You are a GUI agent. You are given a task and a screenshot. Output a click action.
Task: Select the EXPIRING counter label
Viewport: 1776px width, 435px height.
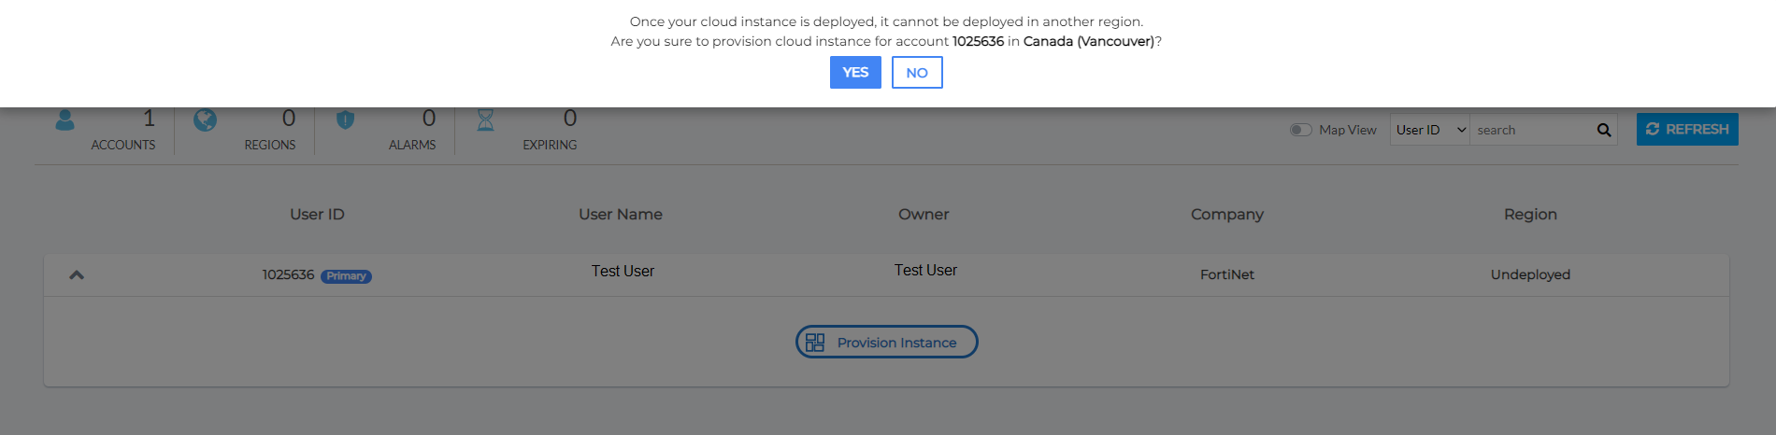[550, 145]
